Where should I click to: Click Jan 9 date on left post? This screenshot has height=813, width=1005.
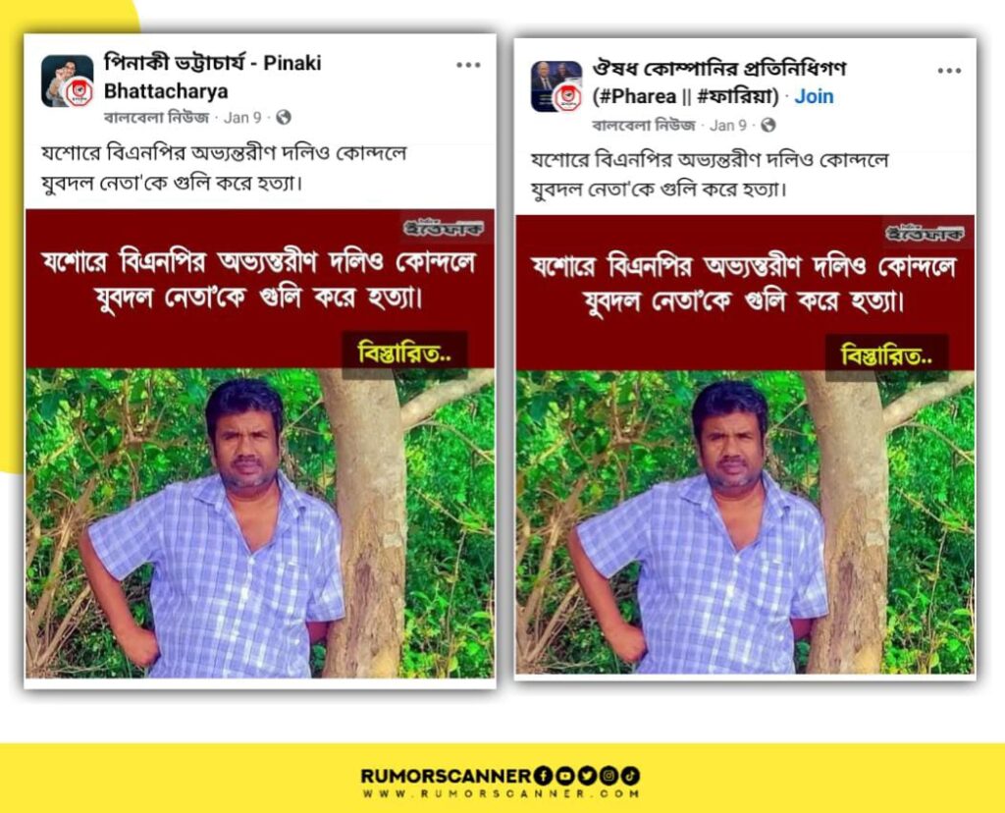tap(242, 117)
